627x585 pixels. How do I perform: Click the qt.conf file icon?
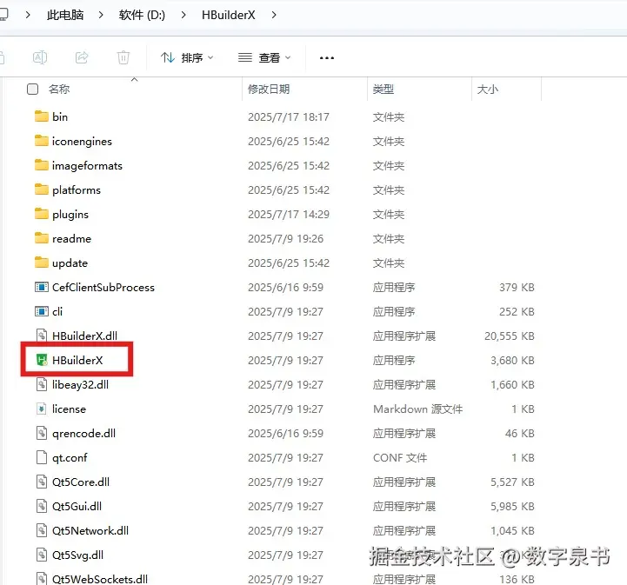point(42,457)
